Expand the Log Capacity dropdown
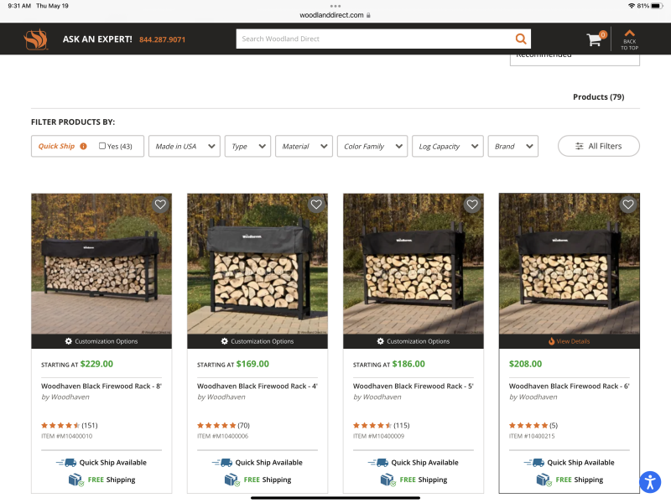671x503 pixels. pos(448,146)
